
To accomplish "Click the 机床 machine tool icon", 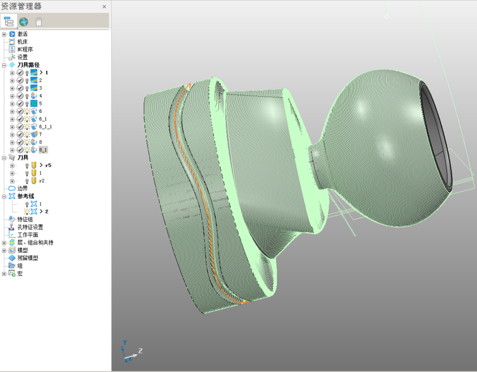I will [12, 42].
